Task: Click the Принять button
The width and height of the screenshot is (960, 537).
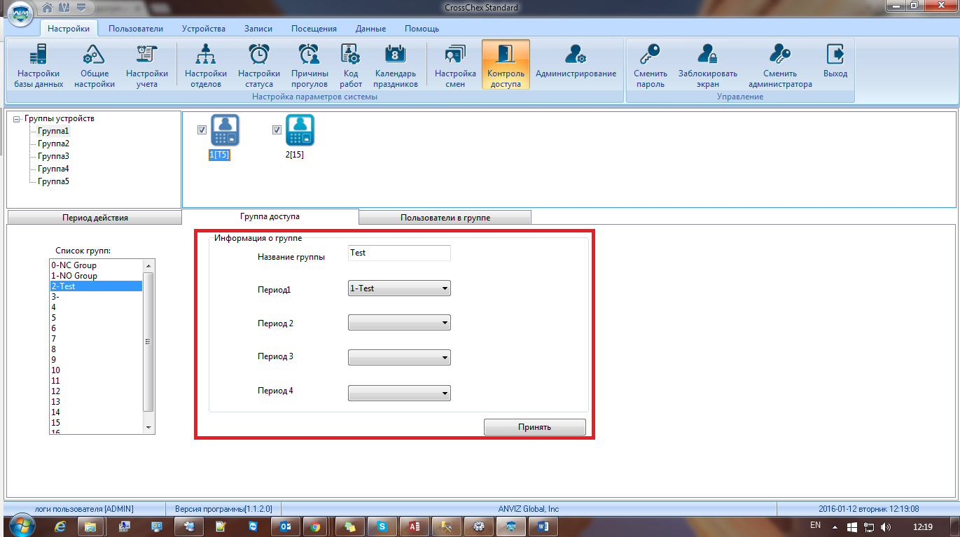Action: (x=534, y=427)
